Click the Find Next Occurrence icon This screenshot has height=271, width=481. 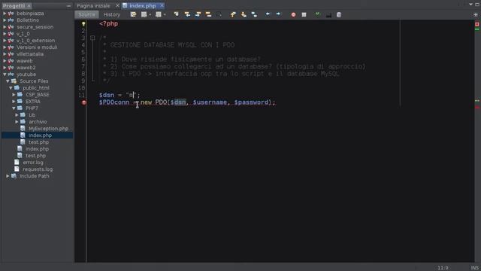[198, 14]
